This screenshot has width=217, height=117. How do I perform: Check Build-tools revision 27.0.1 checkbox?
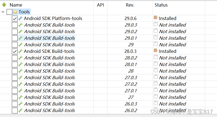[15, 91]
